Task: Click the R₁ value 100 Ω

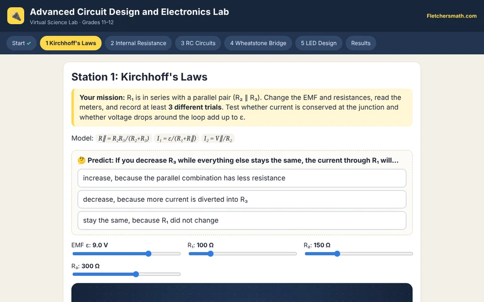Action: point(205,245)
